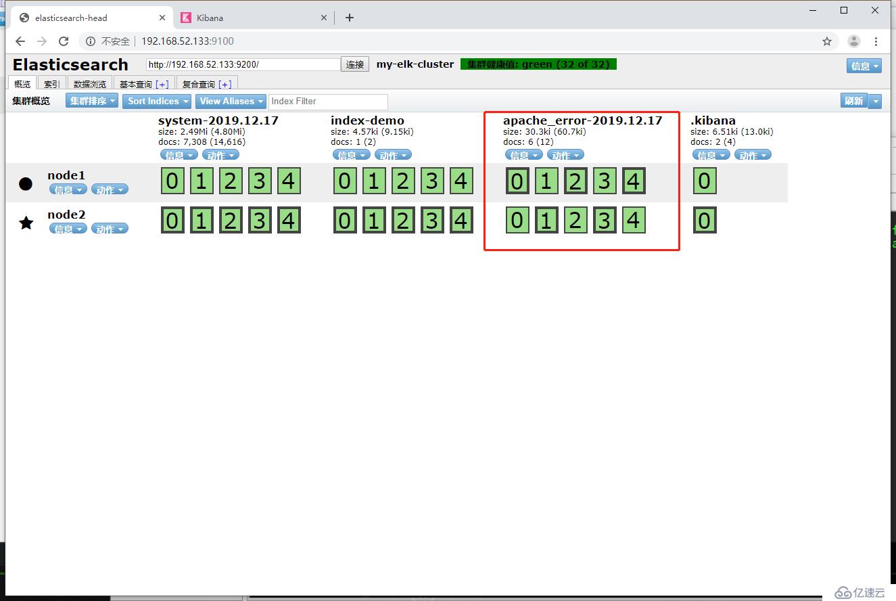The width and height of the screenshot is (896, 601).
Task: Reload the current browser page
Action: (x=64, y=41)
